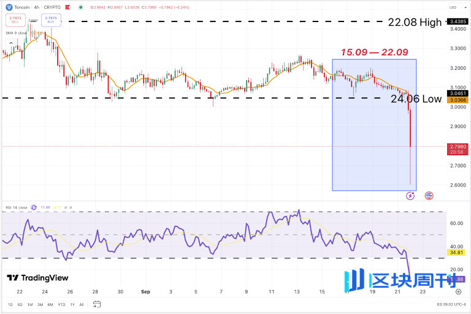Screen dimensions: 471x314
Task: Select the 5D time range
Action: point(20,305)
